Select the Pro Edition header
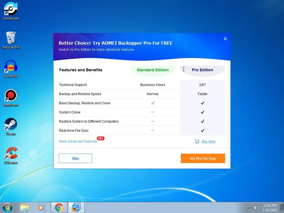This screenshot has height=213, width=284. click(x=202, y=70)
